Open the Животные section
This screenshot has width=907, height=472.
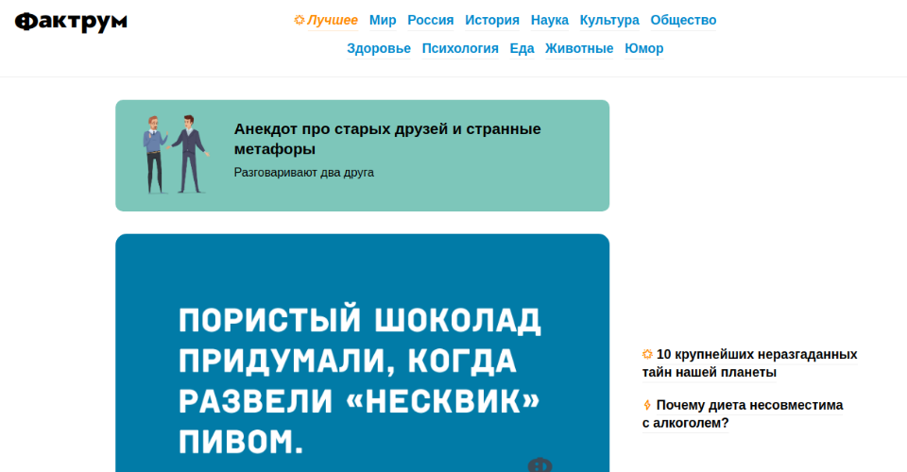point(579,48)
